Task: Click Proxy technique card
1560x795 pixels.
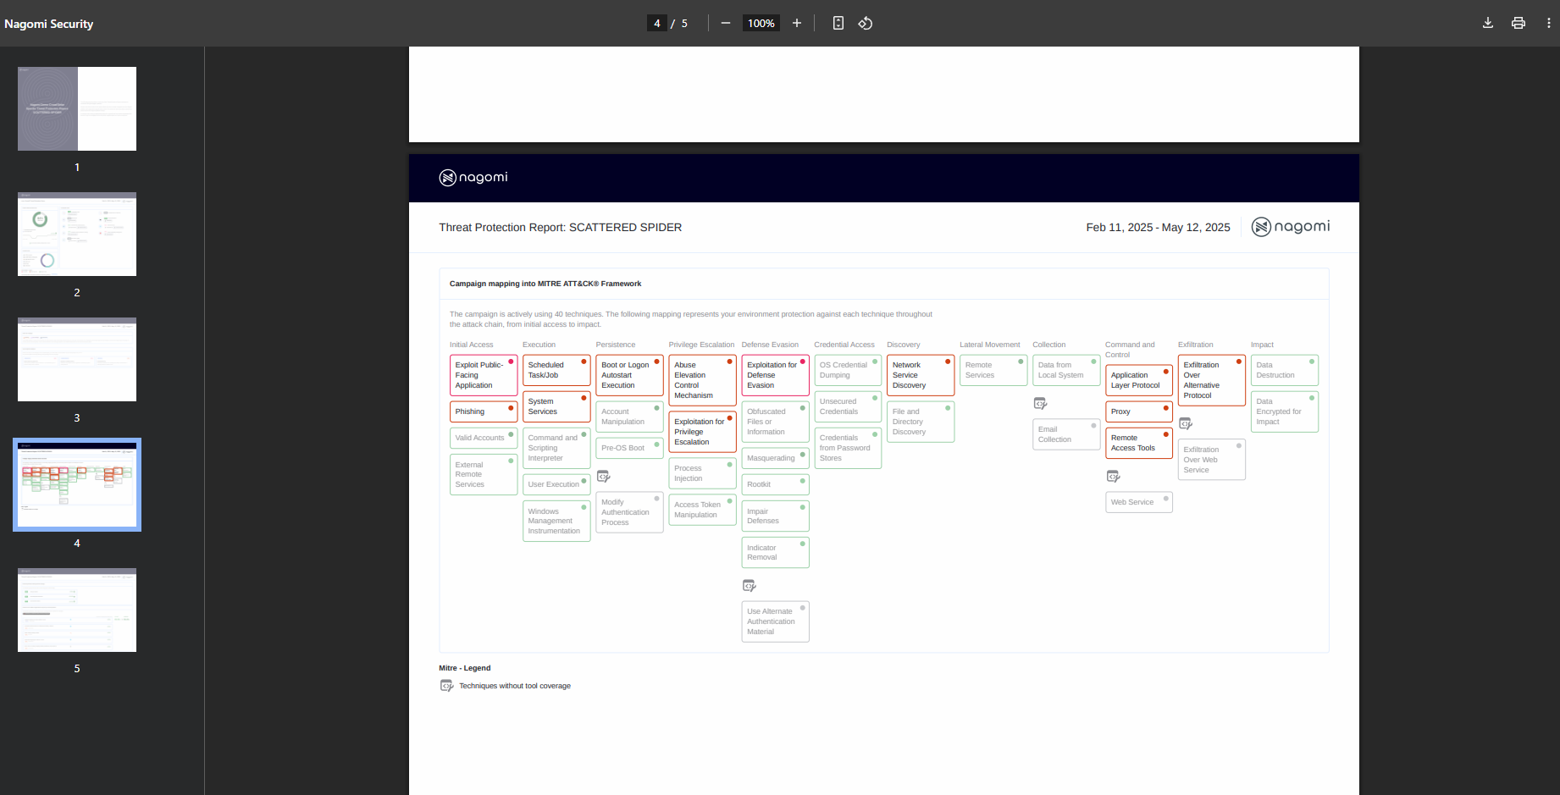Action: coord(1139,411)
